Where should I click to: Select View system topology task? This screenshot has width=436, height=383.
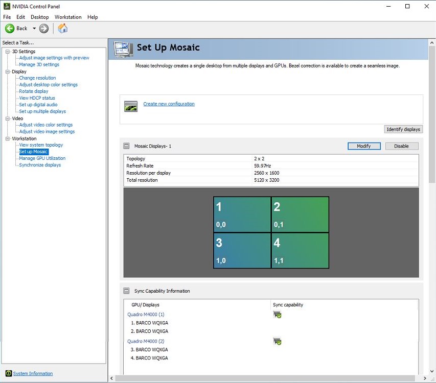coord(41,145)
